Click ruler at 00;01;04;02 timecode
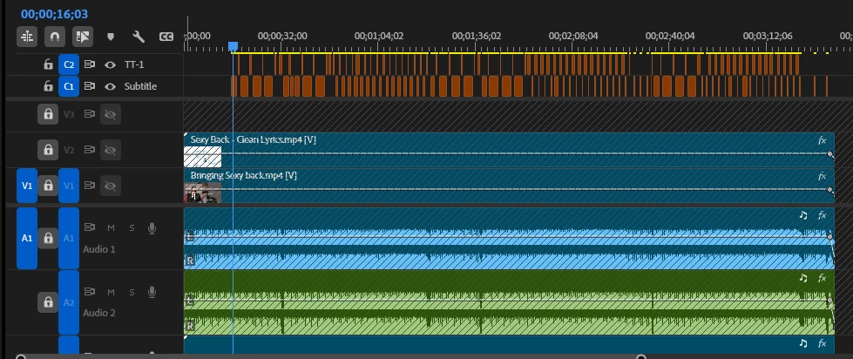Viewport: 853px width, 359px height. tap(379, 36)
